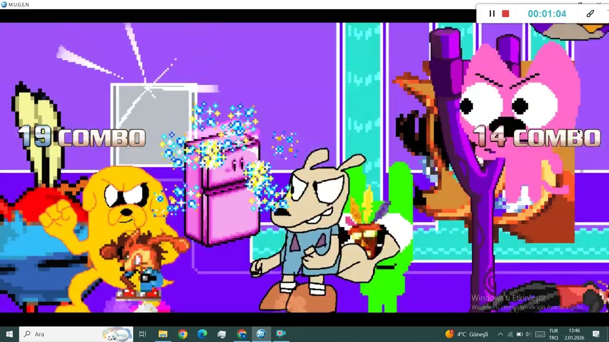Switch to the second Chrome taskbar window

(x=242, y=334)
